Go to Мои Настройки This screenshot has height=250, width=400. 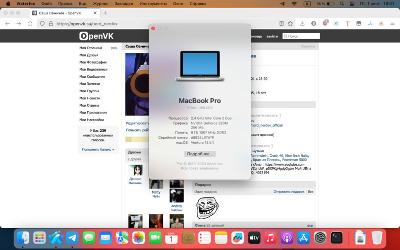91,120
